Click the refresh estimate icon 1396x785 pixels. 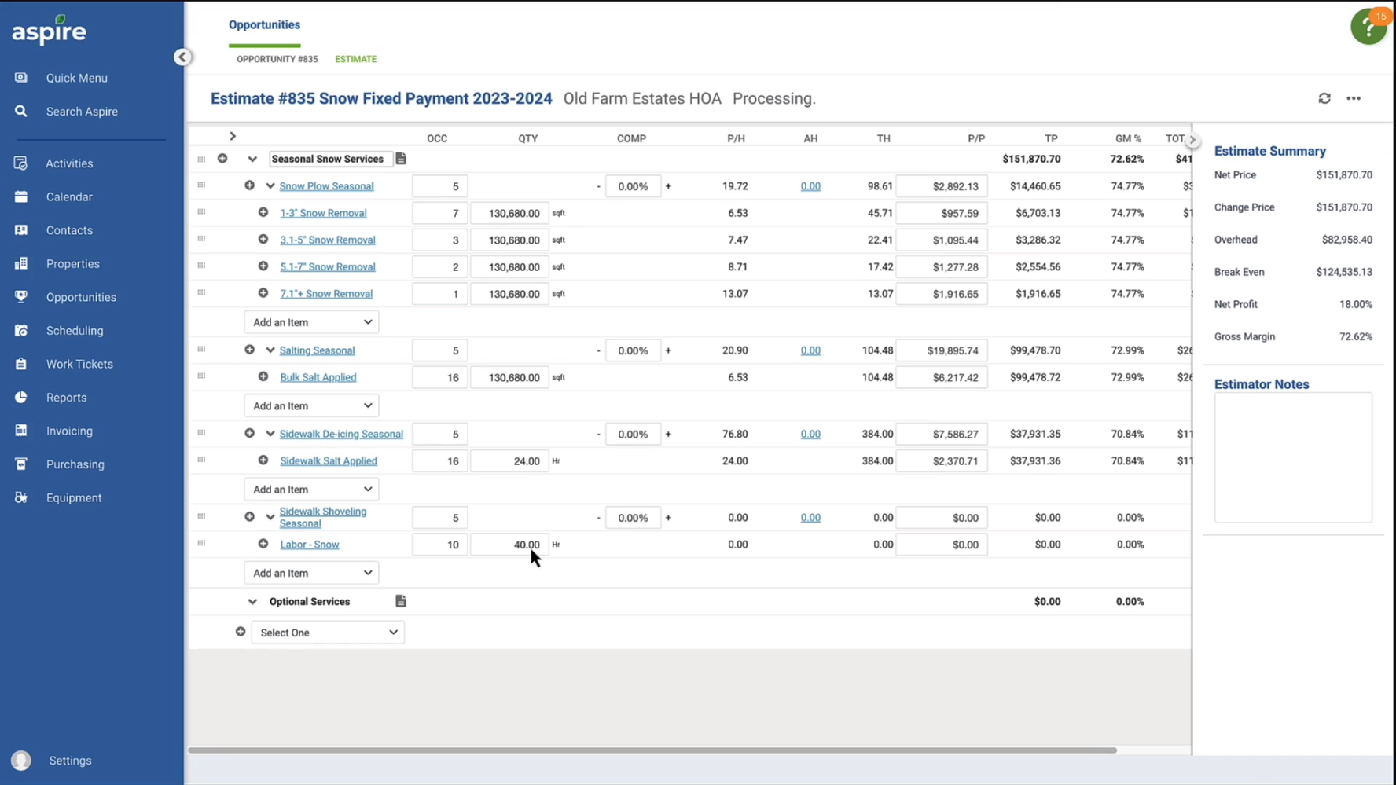point(1324,98)
